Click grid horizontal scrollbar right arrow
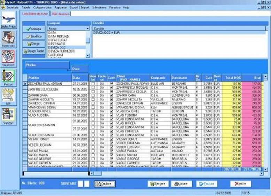271x196 pixels. click(x=261, y=173)
